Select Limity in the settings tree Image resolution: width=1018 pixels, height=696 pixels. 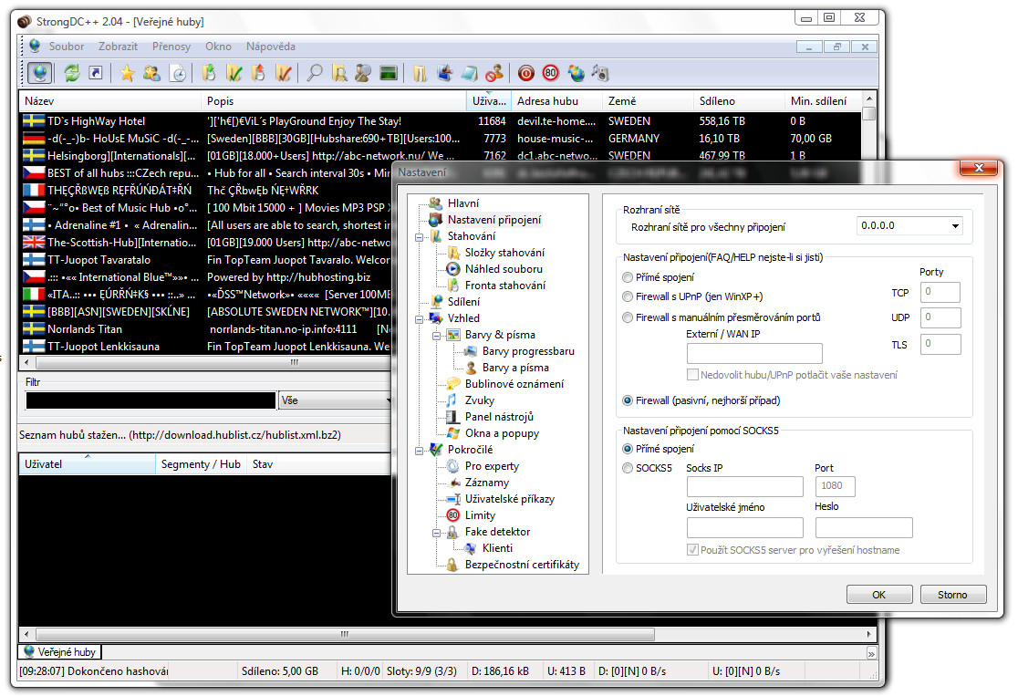[480, 515]
